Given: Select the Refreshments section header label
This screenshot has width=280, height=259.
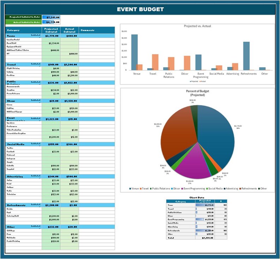Looking at the screenshot, I should pos(16,205).
